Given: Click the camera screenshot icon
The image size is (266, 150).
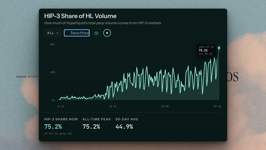Looking at the screenshot, I should click(96, 33).
